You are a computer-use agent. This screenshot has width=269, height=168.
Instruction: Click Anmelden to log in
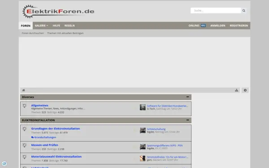tap(218, 26)
